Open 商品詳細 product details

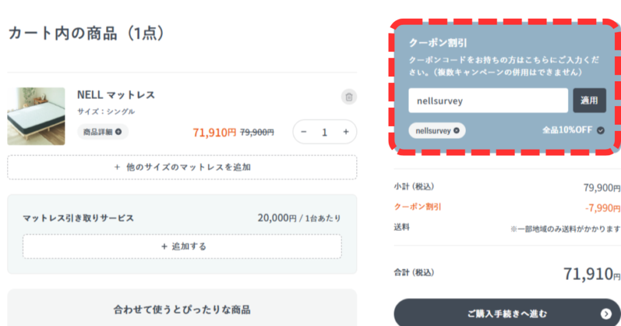coord(102,131)
